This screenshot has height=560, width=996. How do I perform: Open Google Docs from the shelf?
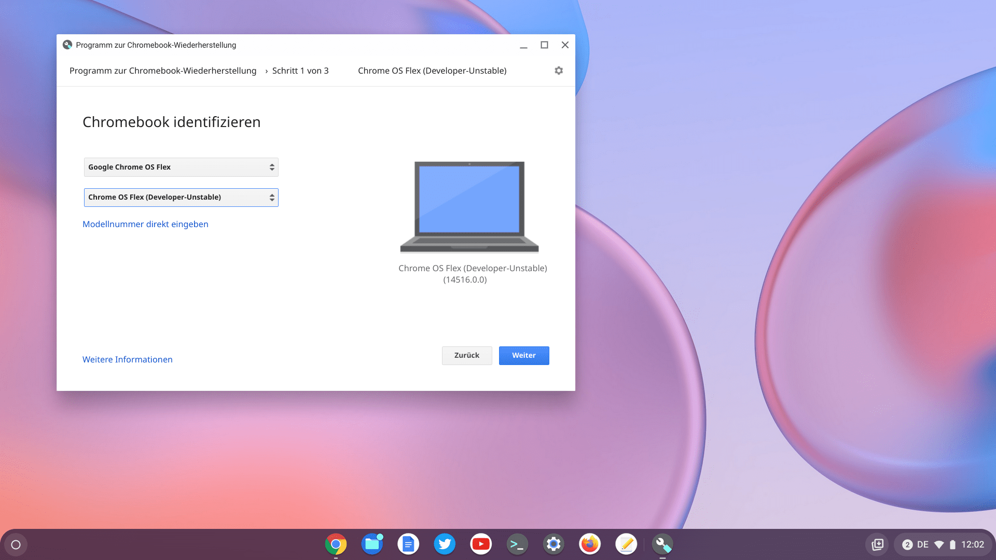point(408,544)
